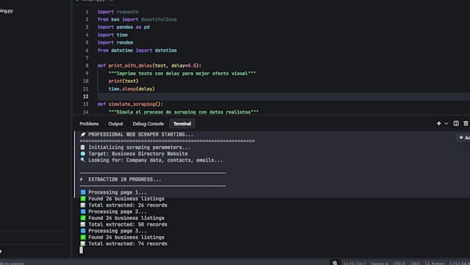This screenshot has height=265, width=470.
Task: Switch to the Output tab
Action: tap(115, 124)
